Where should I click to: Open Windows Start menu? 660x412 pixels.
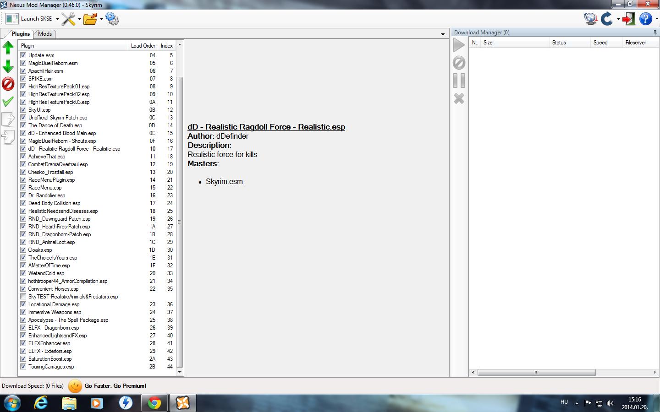(x=12, y=403)
